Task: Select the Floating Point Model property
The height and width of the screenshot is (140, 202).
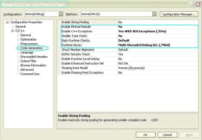Action: tap(129, 68)
